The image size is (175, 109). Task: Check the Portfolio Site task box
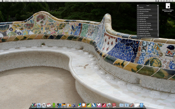[138, 19]
